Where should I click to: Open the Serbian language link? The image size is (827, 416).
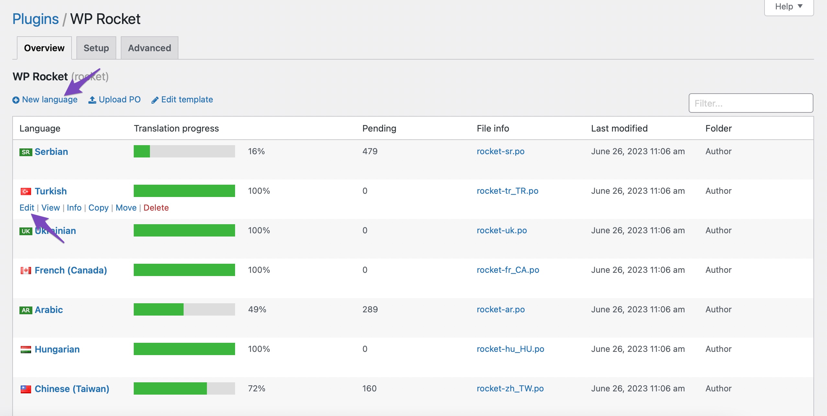[x=51, y=152]
